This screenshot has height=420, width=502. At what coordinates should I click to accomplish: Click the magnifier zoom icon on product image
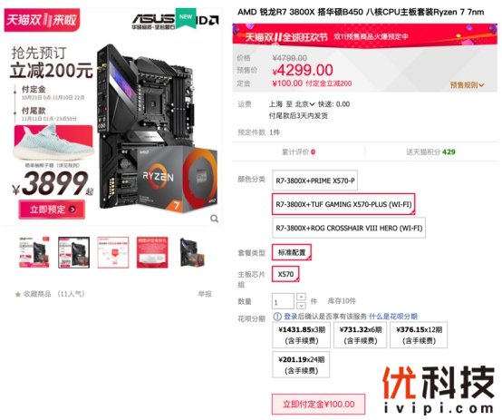214,219
